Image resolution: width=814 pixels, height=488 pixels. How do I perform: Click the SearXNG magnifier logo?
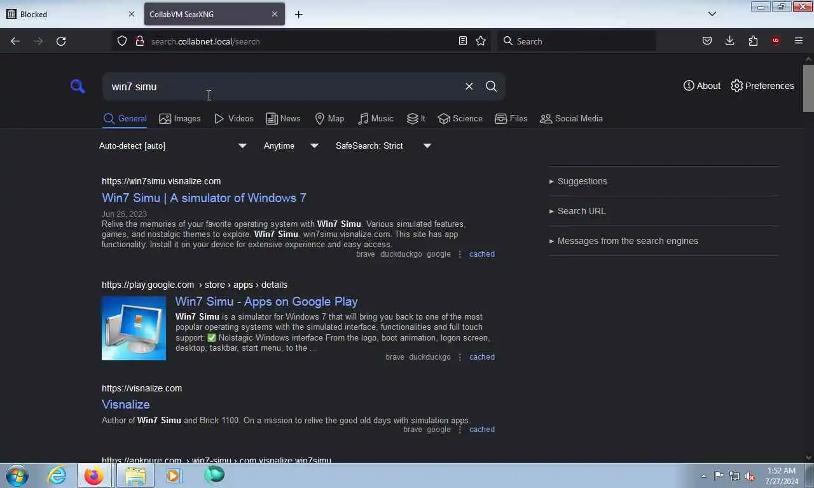(x=78, y=86)
